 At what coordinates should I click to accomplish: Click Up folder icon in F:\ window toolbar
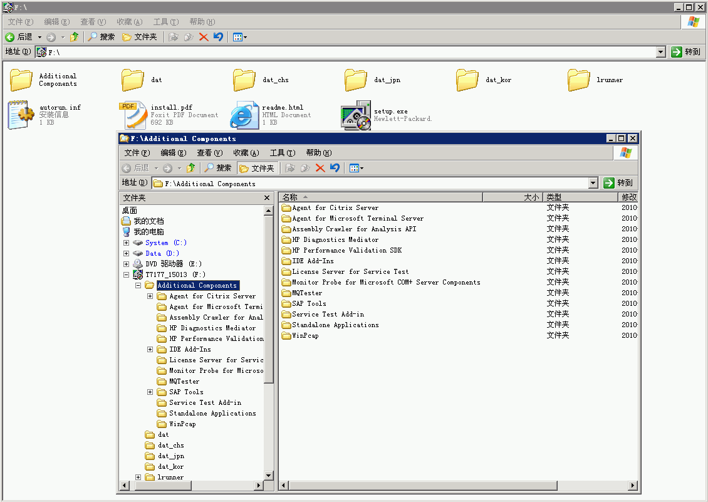pyautogui.click(x=75, y=37)
